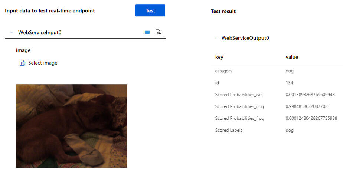Click the blue Test button

click(150, 10)
